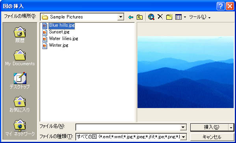Go up one folder level
The height and width of the screenshot is (143, 236).
tap(140, 17)
